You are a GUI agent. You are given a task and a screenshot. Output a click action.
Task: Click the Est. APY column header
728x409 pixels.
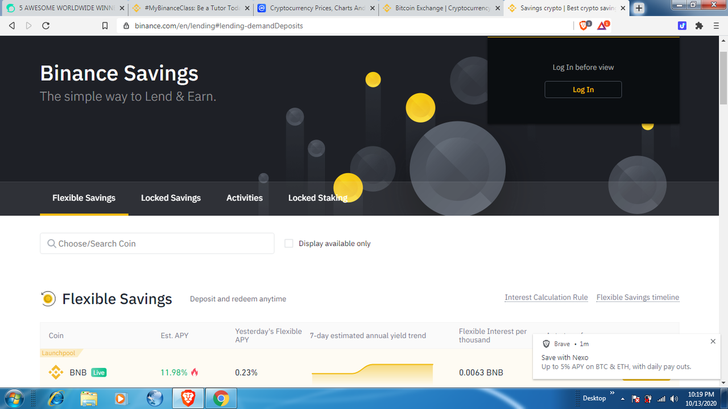pos(175,336)
